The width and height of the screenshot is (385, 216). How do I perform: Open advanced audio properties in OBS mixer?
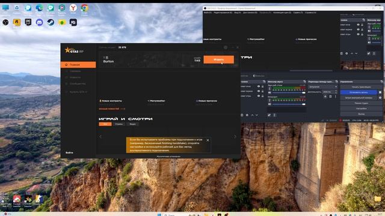coord(269,115)
